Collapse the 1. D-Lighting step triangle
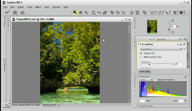192x111 pixels. click(138, 44)
